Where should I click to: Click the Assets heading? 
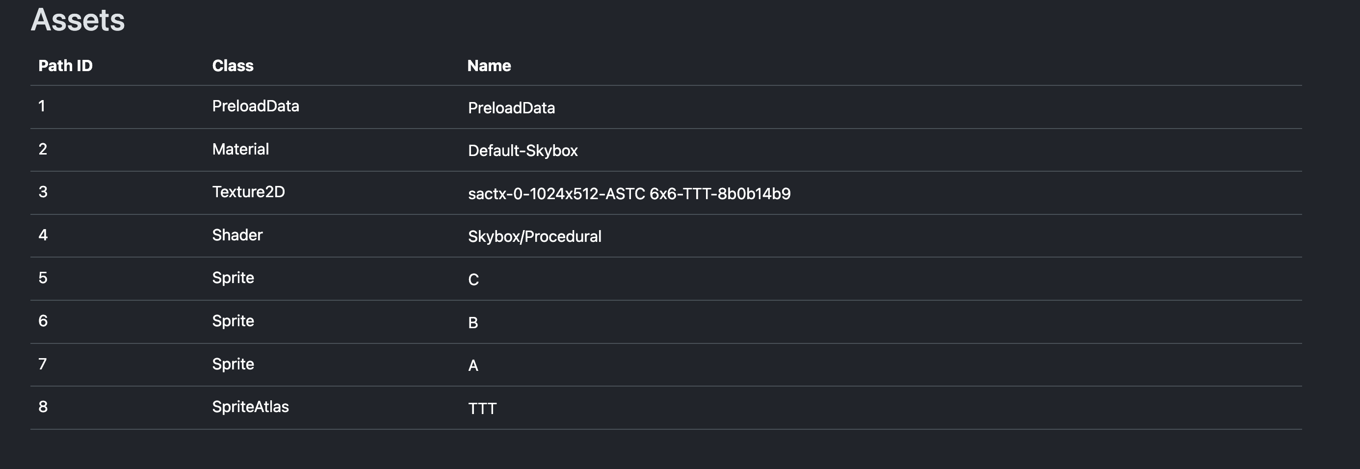pyautogui.click(x=78, y=20)
